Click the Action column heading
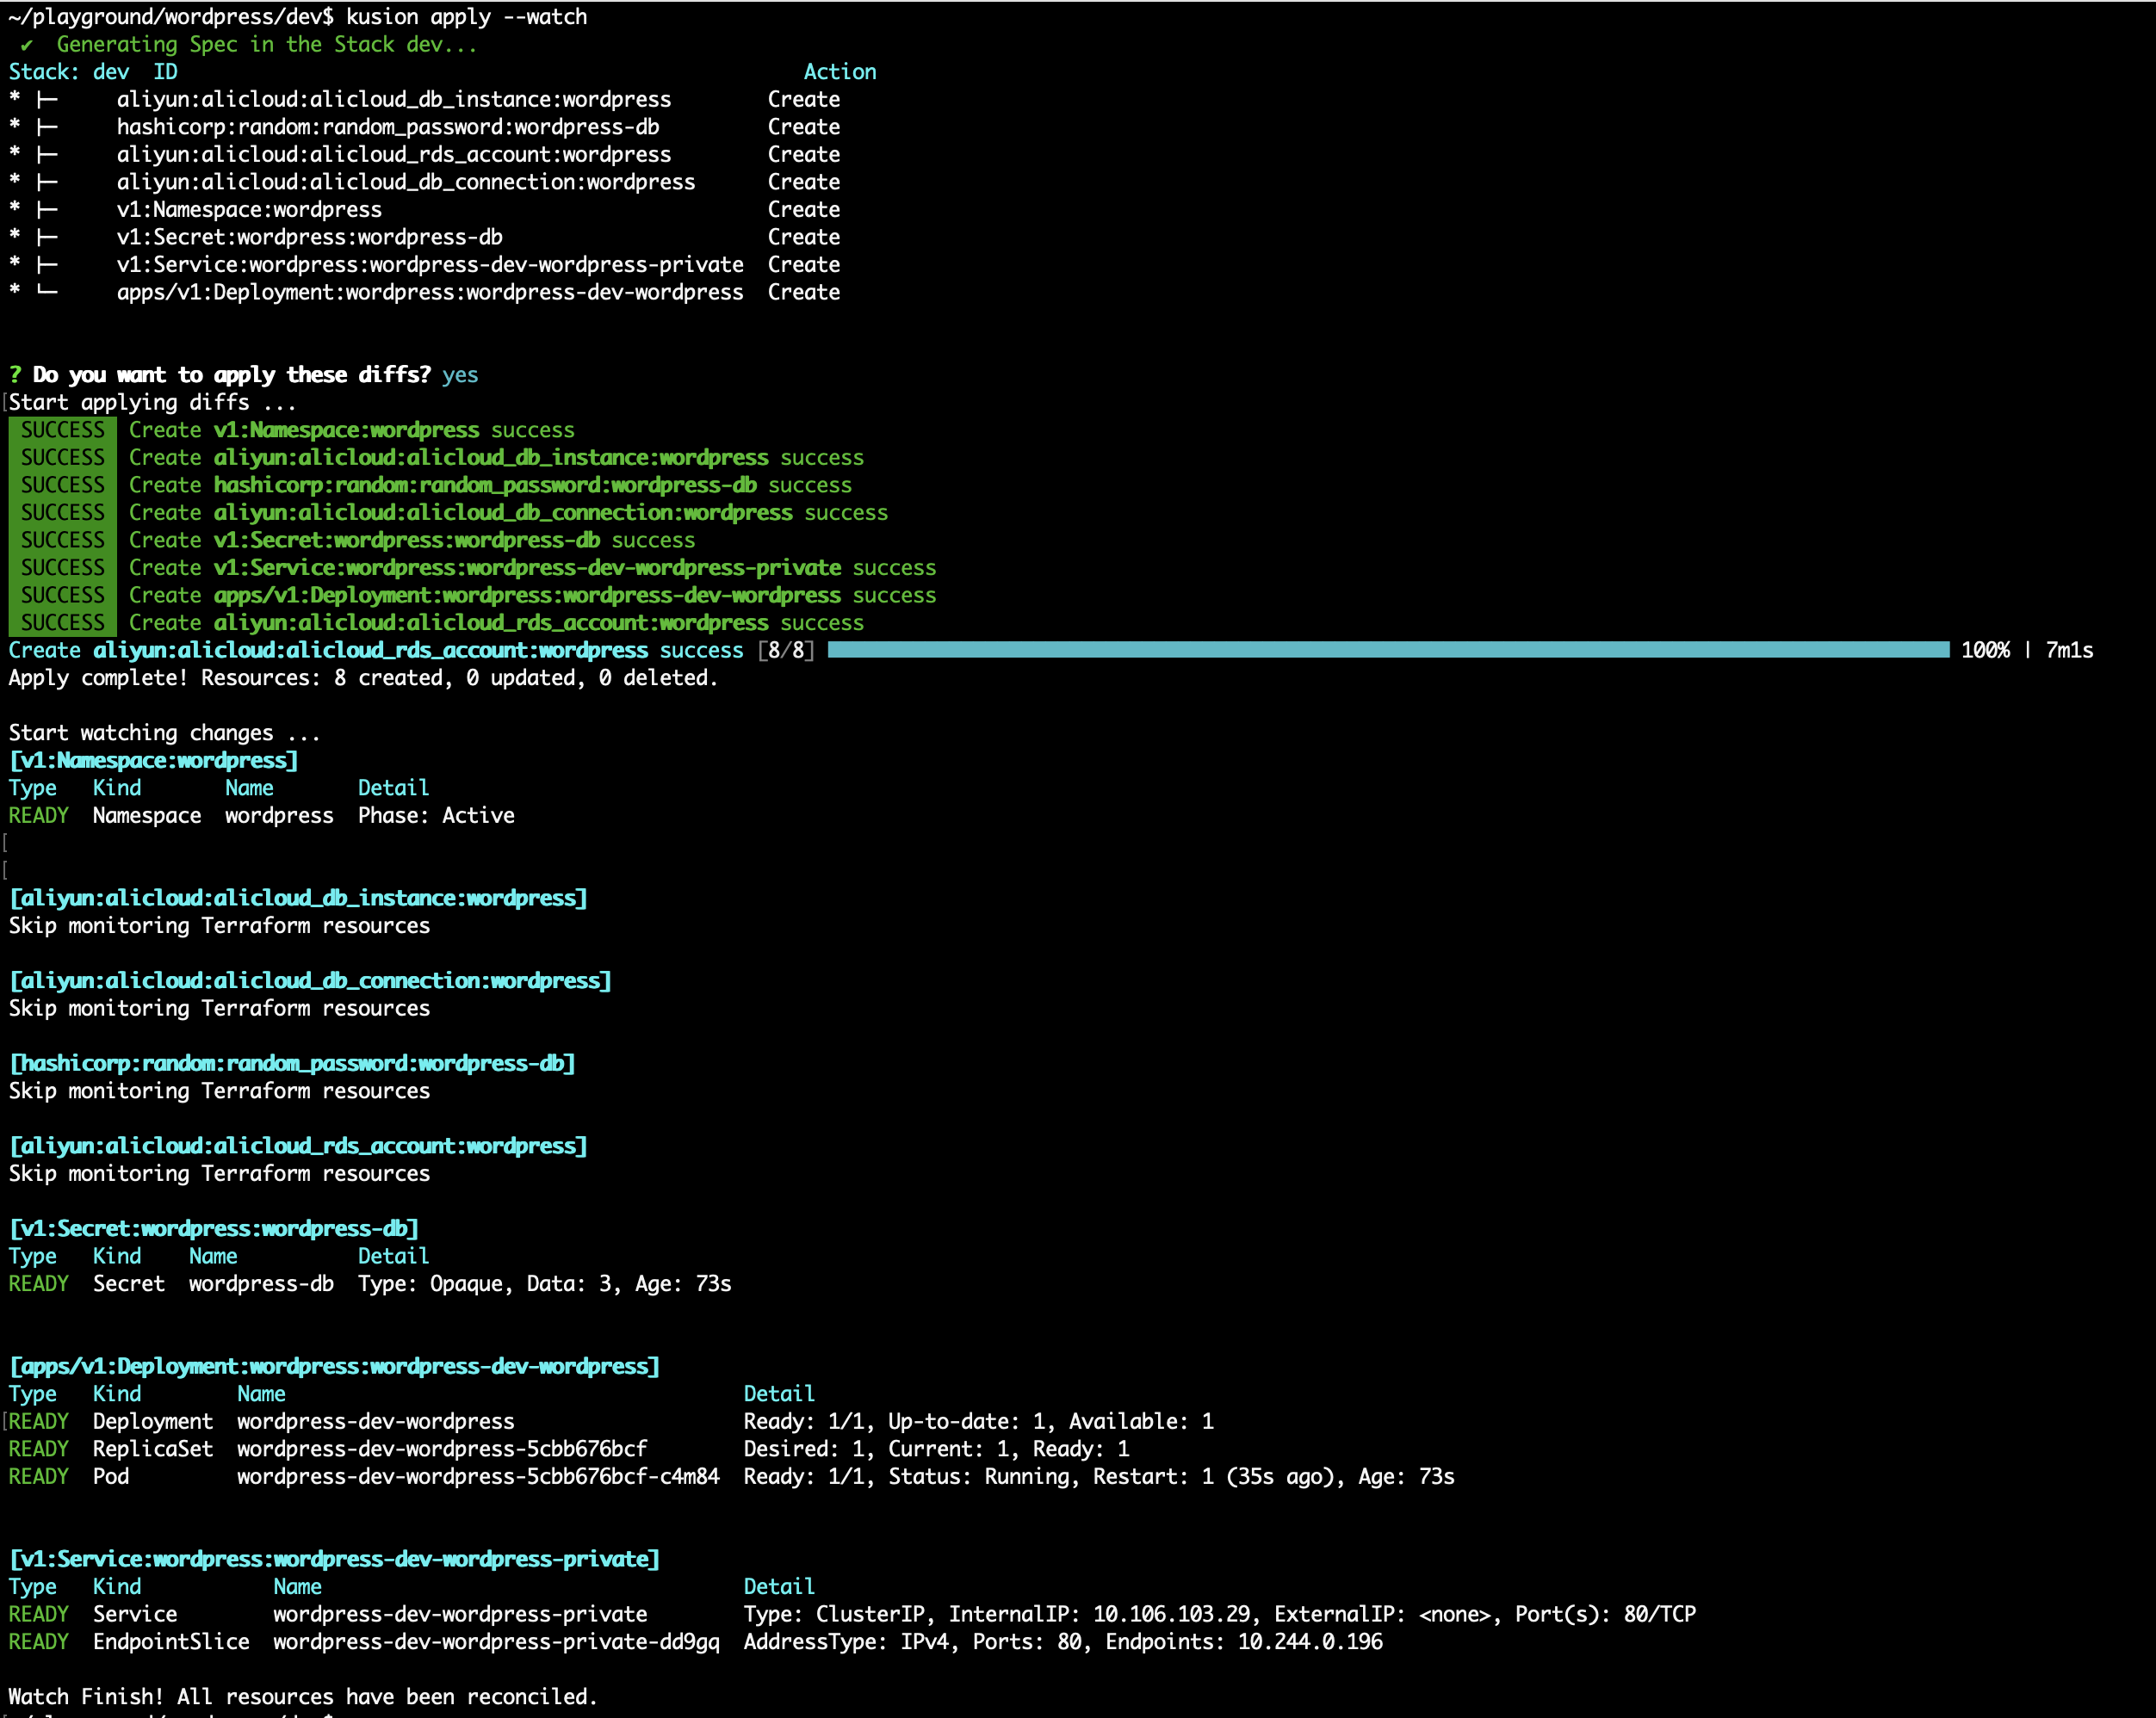This screenshot has height=1718, width=2156. (x=841, y=71)
